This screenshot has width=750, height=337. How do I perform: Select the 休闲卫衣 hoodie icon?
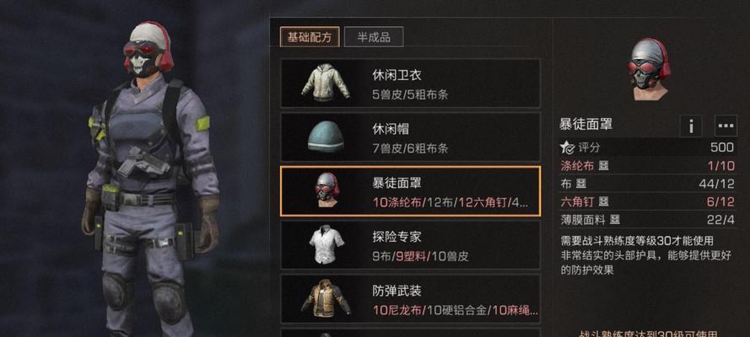(326, 83)
